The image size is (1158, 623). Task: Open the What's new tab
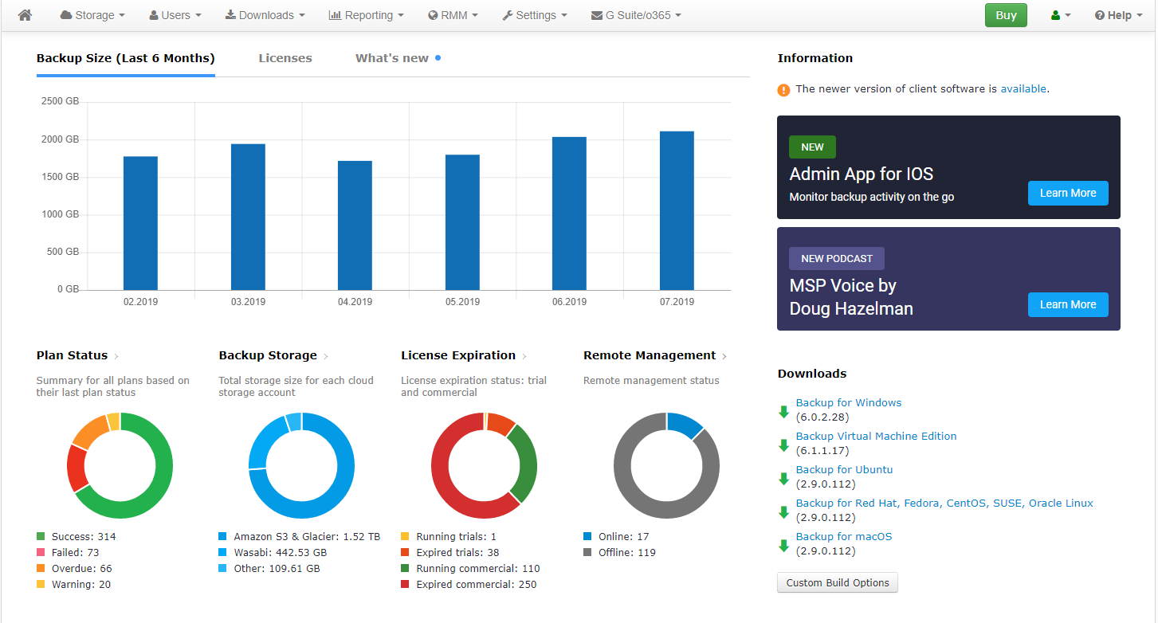pos(392,58)
